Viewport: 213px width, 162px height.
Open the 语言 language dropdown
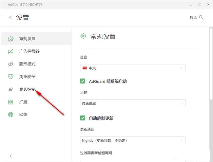133,68
